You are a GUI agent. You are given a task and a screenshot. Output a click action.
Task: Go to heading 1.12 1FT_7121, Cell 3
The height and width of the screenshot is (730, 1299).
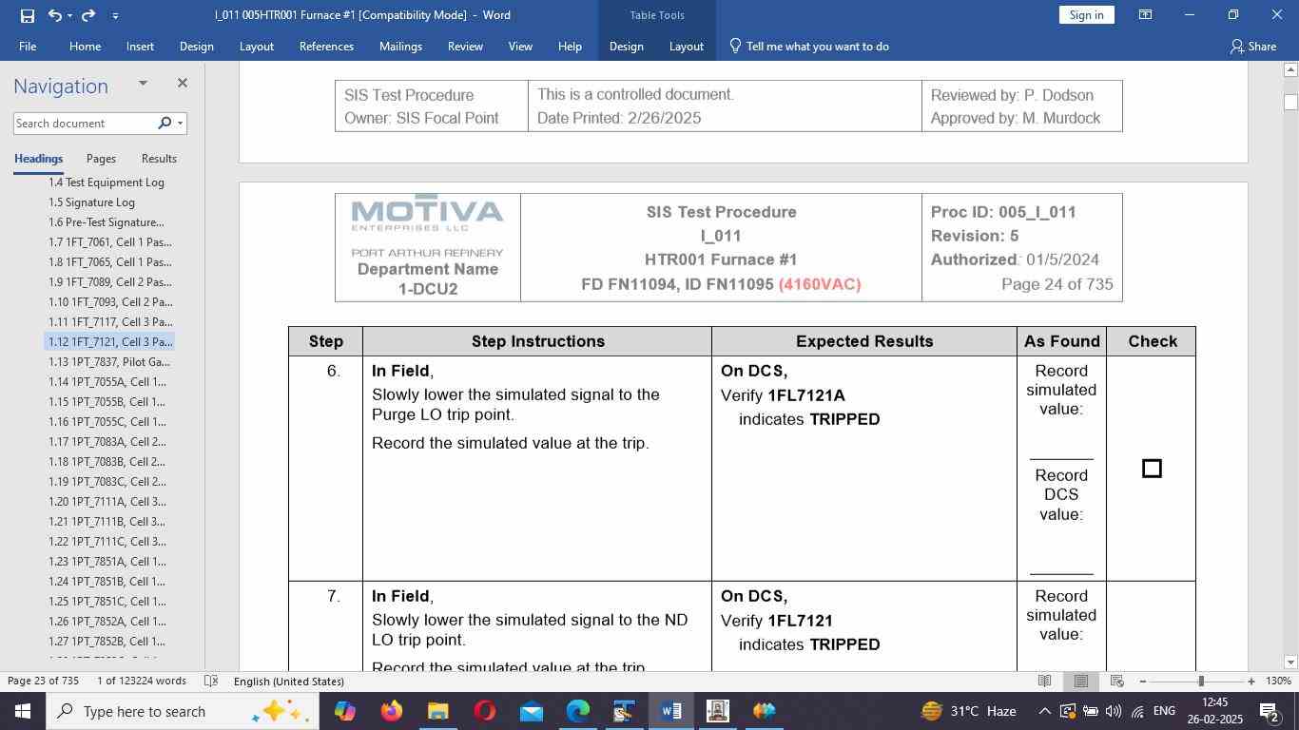pyautogui.click(x=110, y=341)
